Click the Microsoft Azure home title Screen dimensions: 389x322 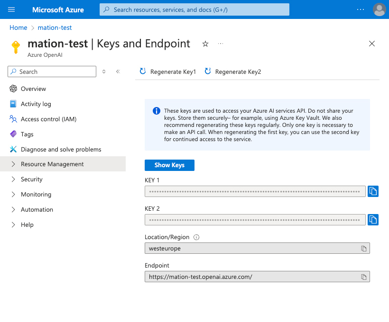coord(58,9)
